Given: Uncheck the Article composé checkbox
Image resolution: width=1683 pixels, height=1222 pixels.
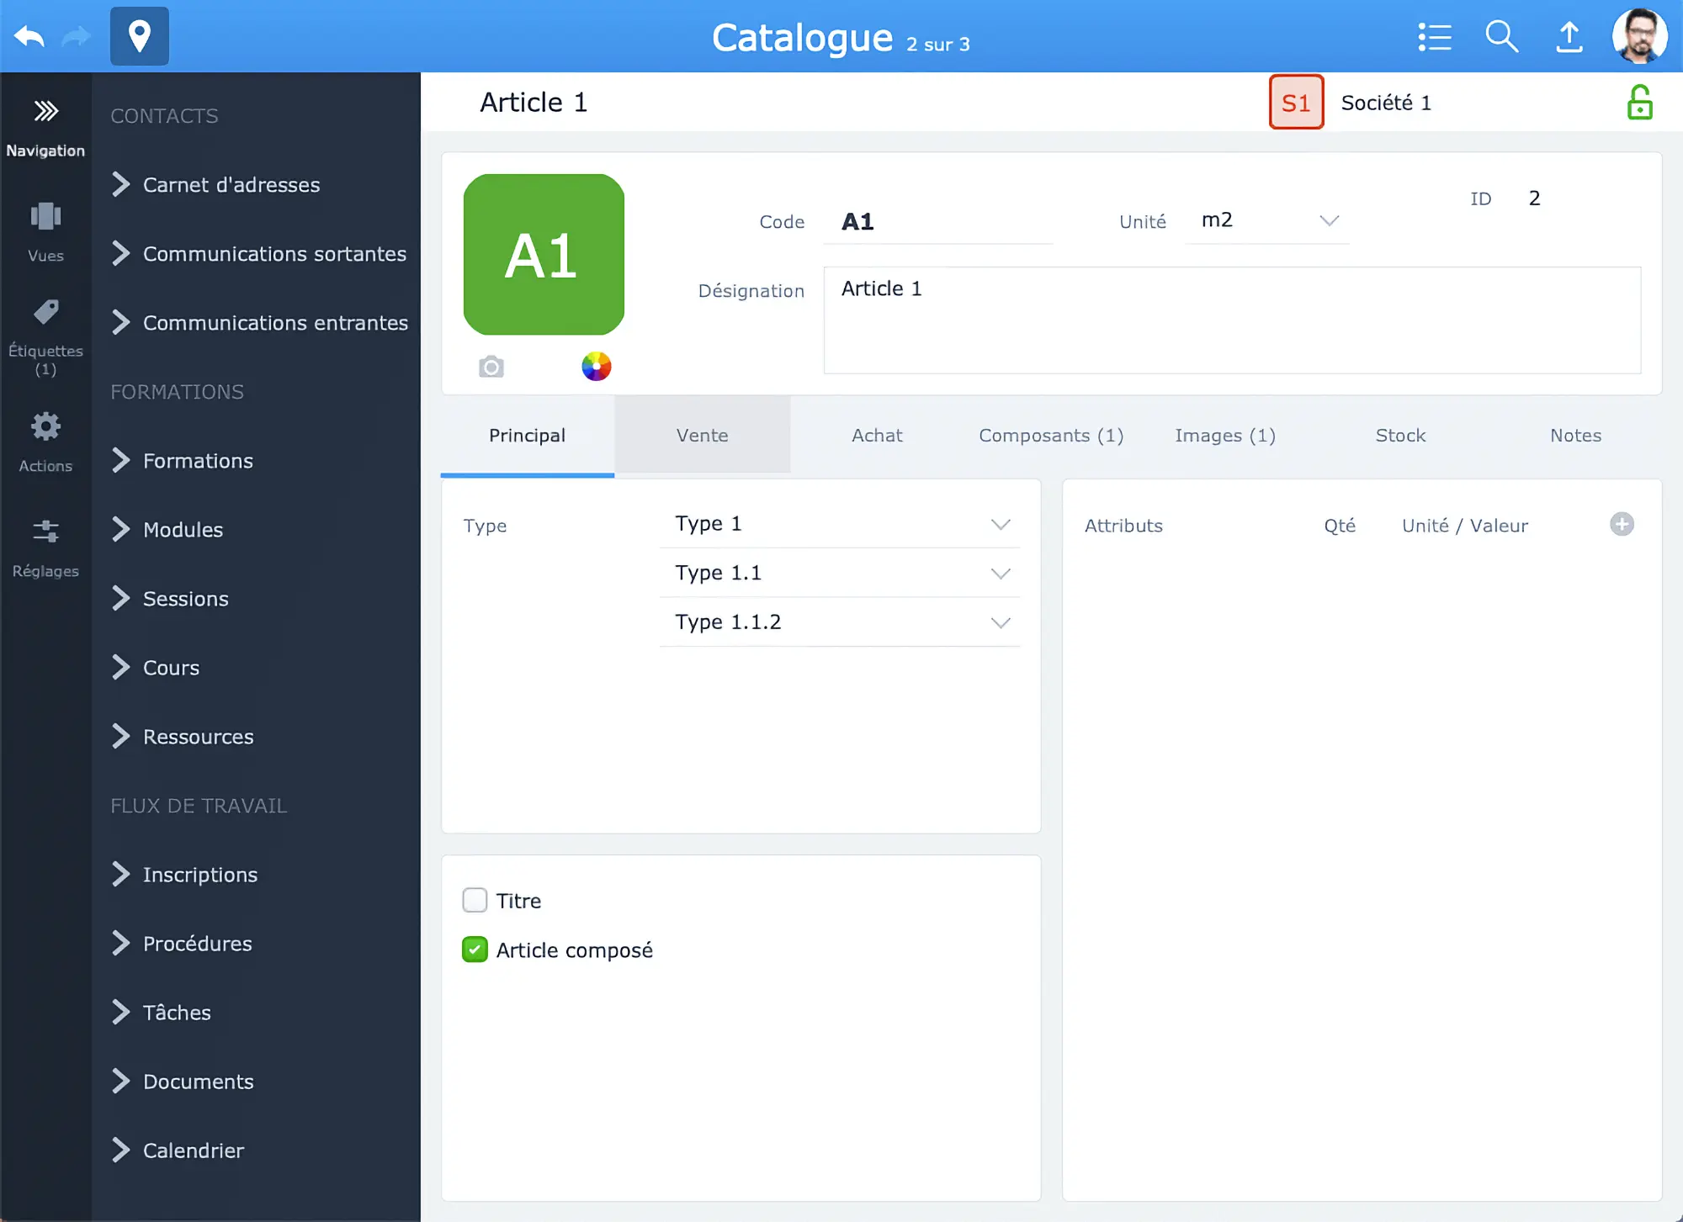Looking at the screenshot, I should (x=475, y=950).
